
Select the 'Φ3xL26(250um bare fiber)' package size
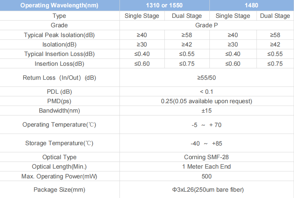click(x=206, y=190)
